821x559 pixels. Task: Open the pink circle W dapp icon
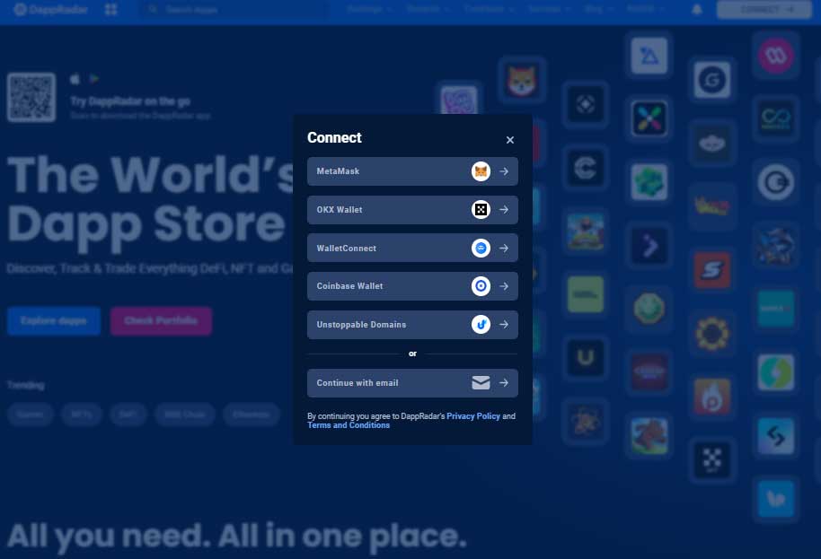point(776,55)
